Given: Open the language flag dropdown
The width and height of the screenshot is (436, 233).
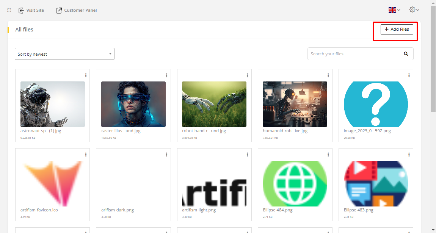Looking at the screenshot, I should click(394, 10).
